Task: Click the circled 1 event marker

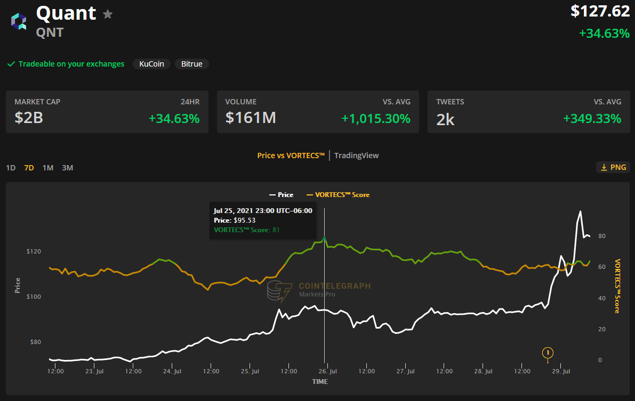Action: (x=548, y=352)
